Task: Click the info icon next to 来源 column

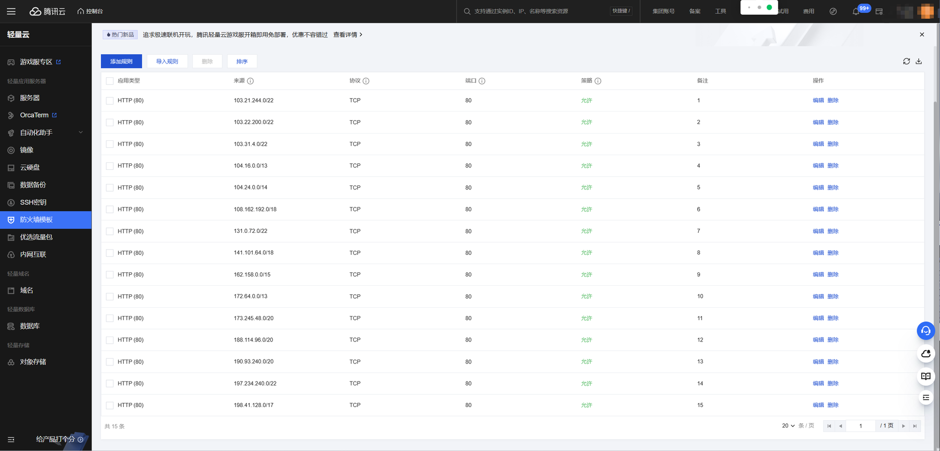Action: click(250, 81)
